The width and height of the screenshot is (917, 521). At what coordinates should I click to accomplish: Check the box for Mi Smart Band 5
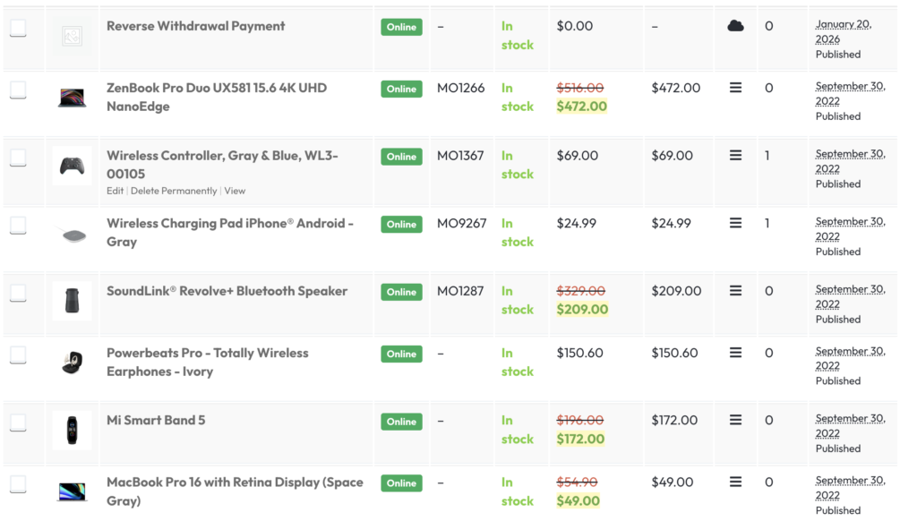tap(18, 423)
